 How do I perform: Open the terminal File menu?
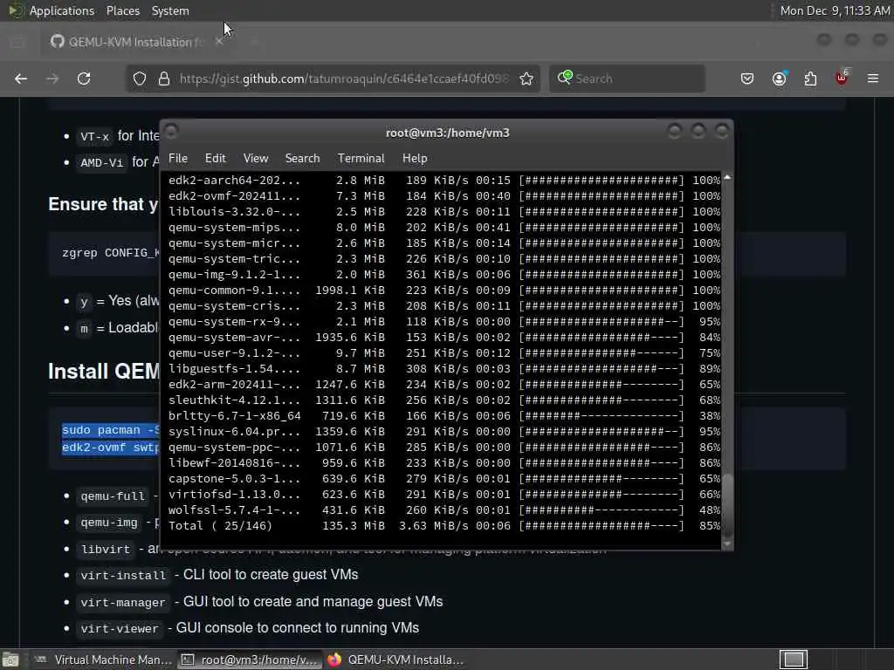(x=178, y=159)
